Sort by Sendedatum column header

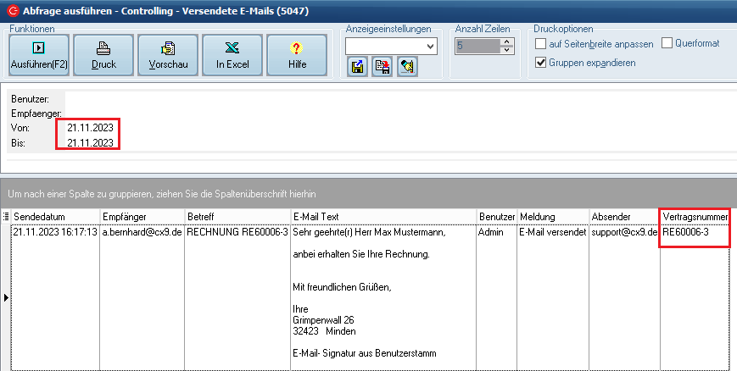pyautogui.click(x=55, y=217)
